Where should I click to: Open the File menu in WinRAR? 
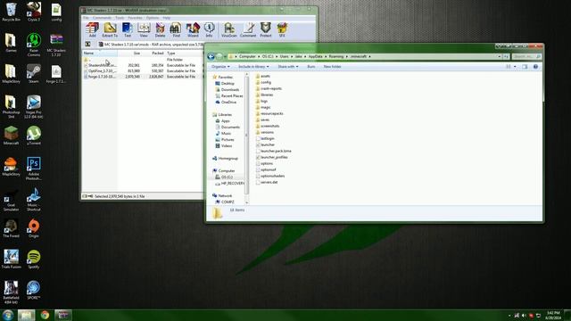click(86, 18)
